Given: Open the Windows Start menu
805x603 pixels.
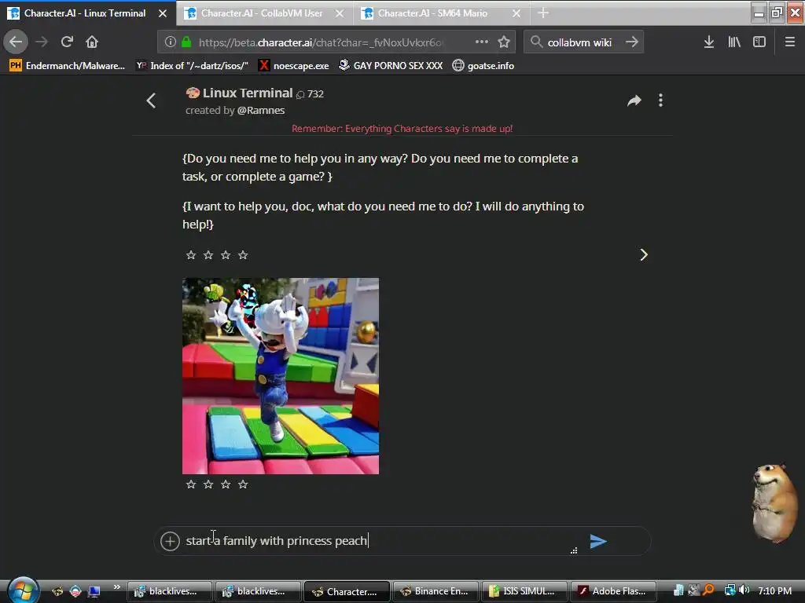Looking at the screenshot, I should [x=22, y=590].
